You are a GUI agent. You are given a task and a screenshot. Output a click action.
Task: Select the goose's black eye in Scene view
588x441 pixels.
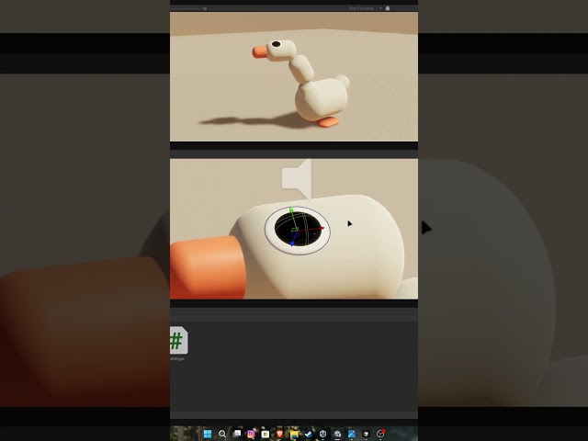(298, 230)
